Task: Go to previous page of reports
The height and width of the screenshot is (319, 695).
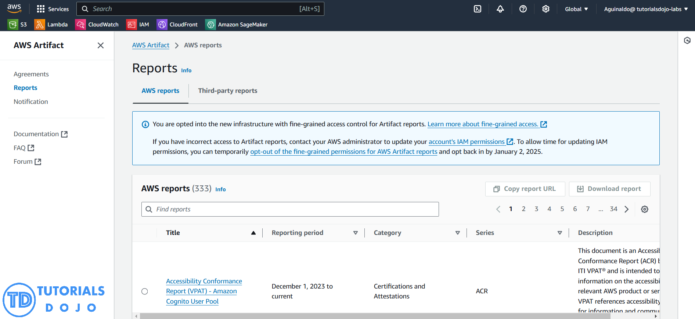Action: (498, 209)
